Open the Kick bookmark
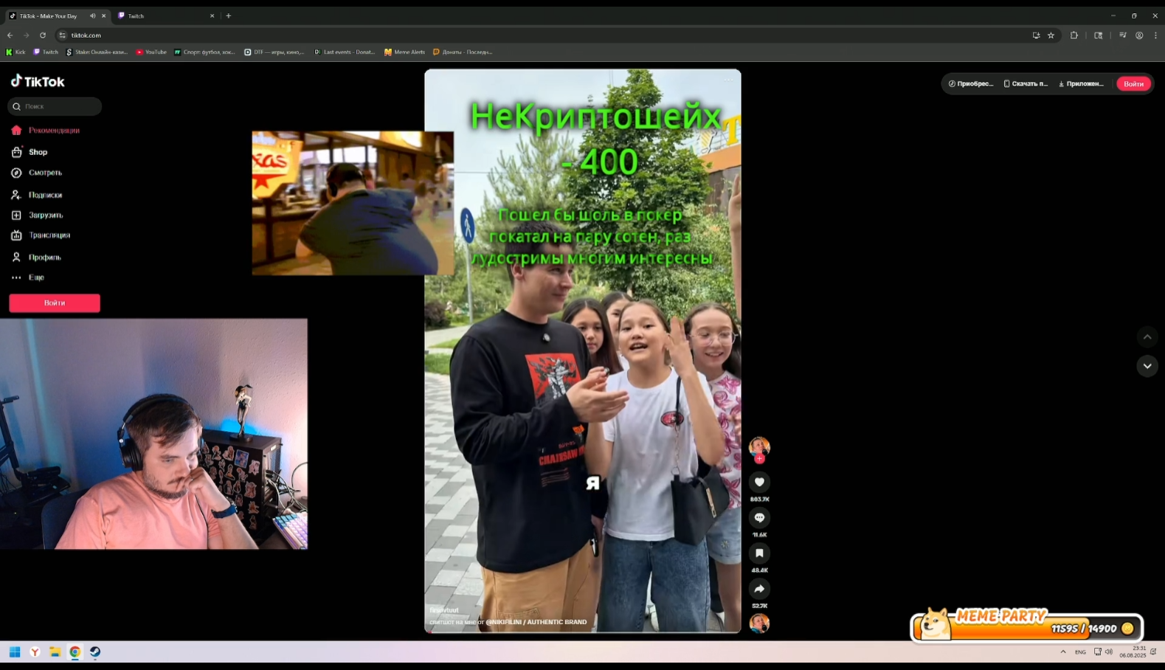This screenshot has height=670, width=1165. [x=15, y=52]
